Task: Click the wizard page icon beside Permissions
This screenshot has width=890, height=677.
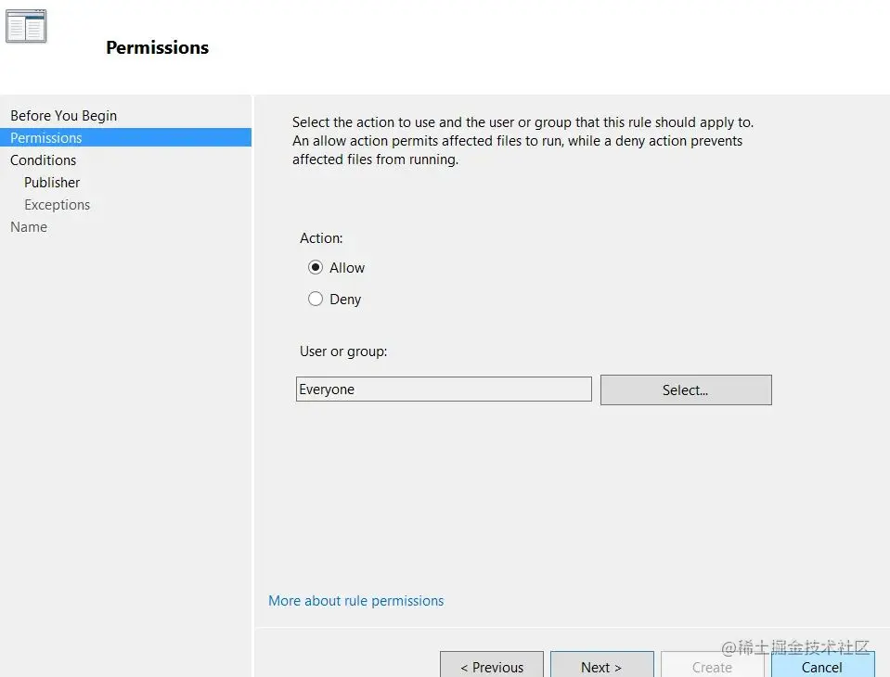Action: 26,26
